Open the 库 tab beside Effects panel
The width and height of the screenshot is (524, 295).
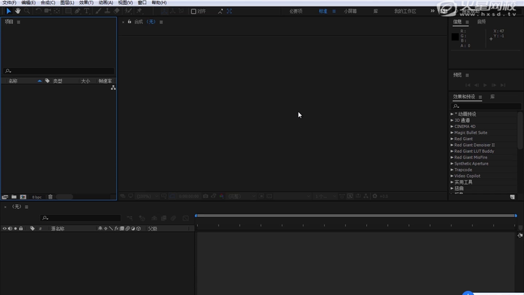[492, 96]
